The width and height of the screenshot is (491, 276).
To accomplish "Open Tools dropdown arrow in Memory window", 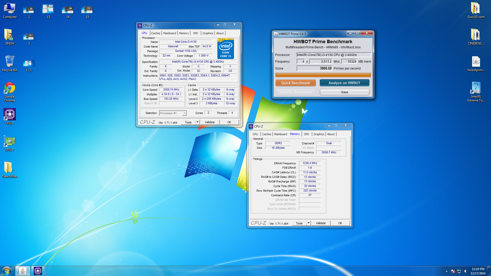I will pos(308,223).
